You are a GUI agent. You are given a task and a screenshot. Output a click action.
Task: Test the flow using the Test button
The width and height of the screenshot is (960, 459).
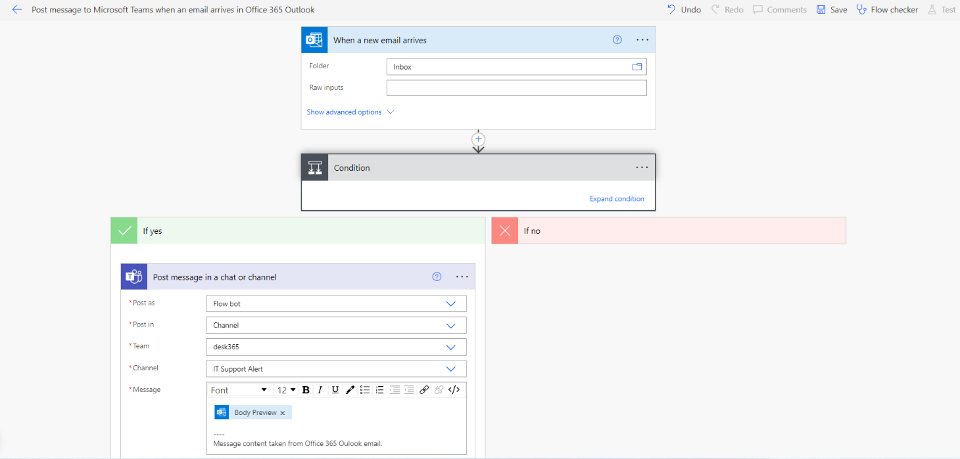tap(942, 9)
